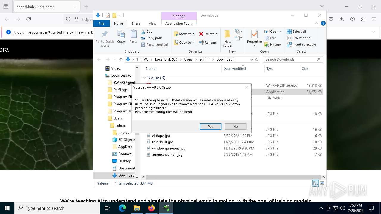This screenshot has width=381, height=214.
Task: Rename the selected item
Action: tap(208, 43)
